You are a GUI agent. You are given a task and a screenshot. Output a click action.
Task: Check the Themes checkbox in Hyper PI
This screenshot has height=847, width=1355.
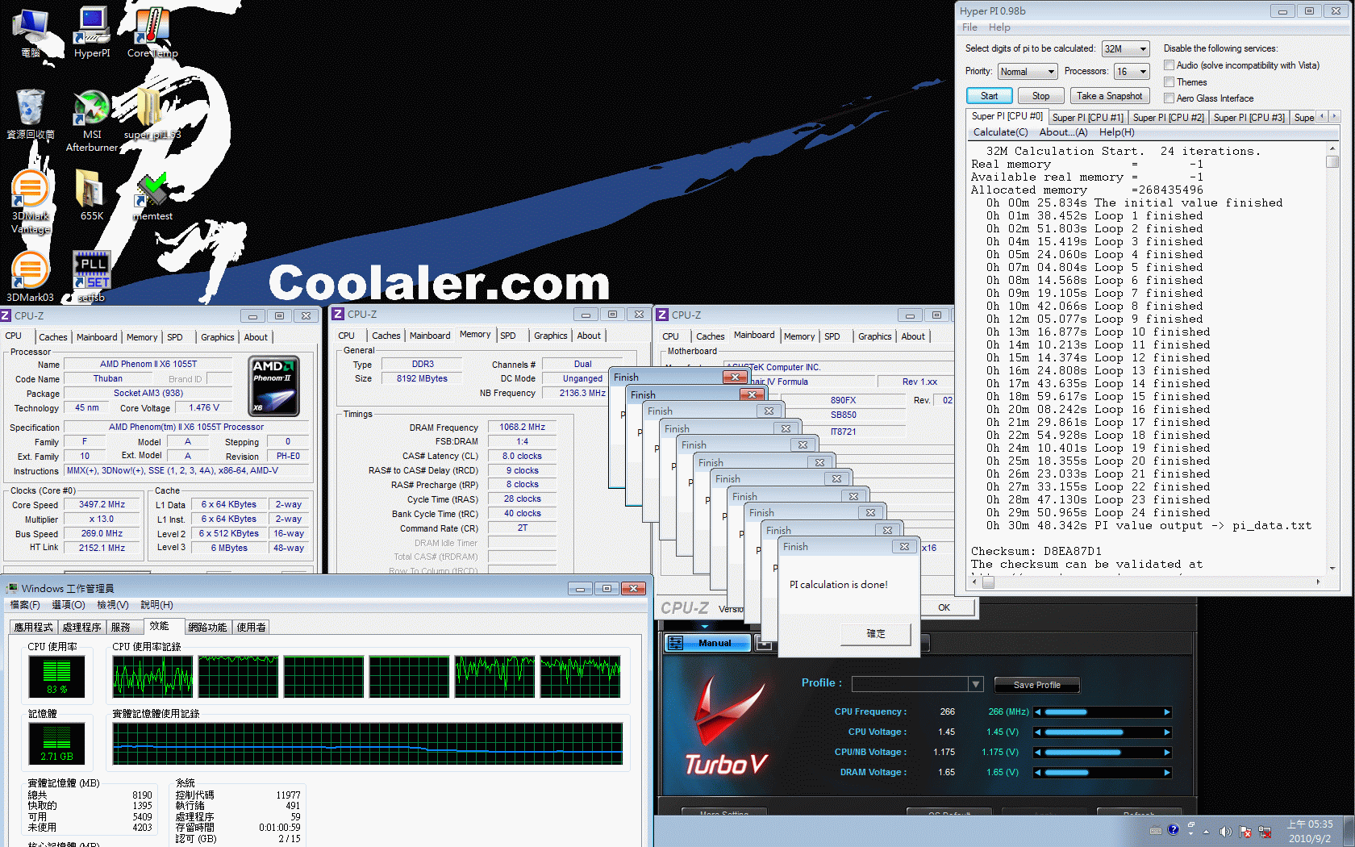coord(1169,82)
